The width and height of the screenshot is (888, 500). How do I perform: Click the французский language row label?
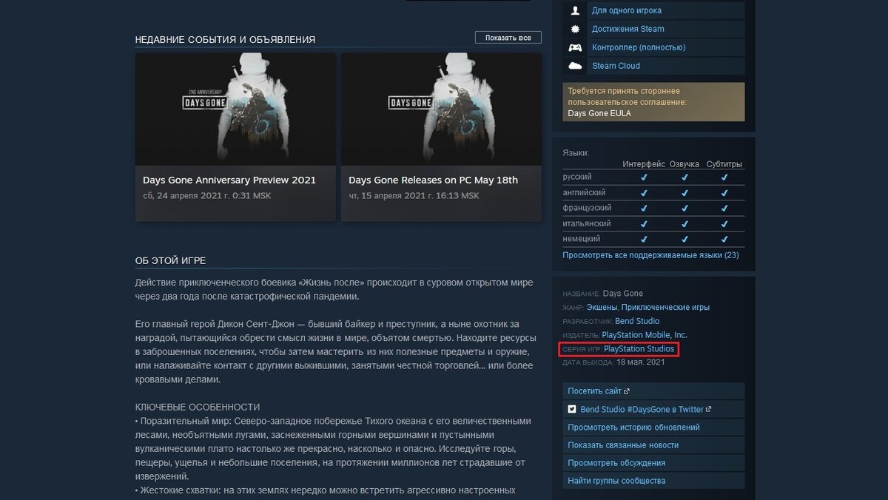(588, 208)
